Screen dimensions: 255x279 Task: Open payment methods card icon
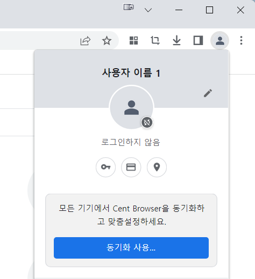(131, 167)
